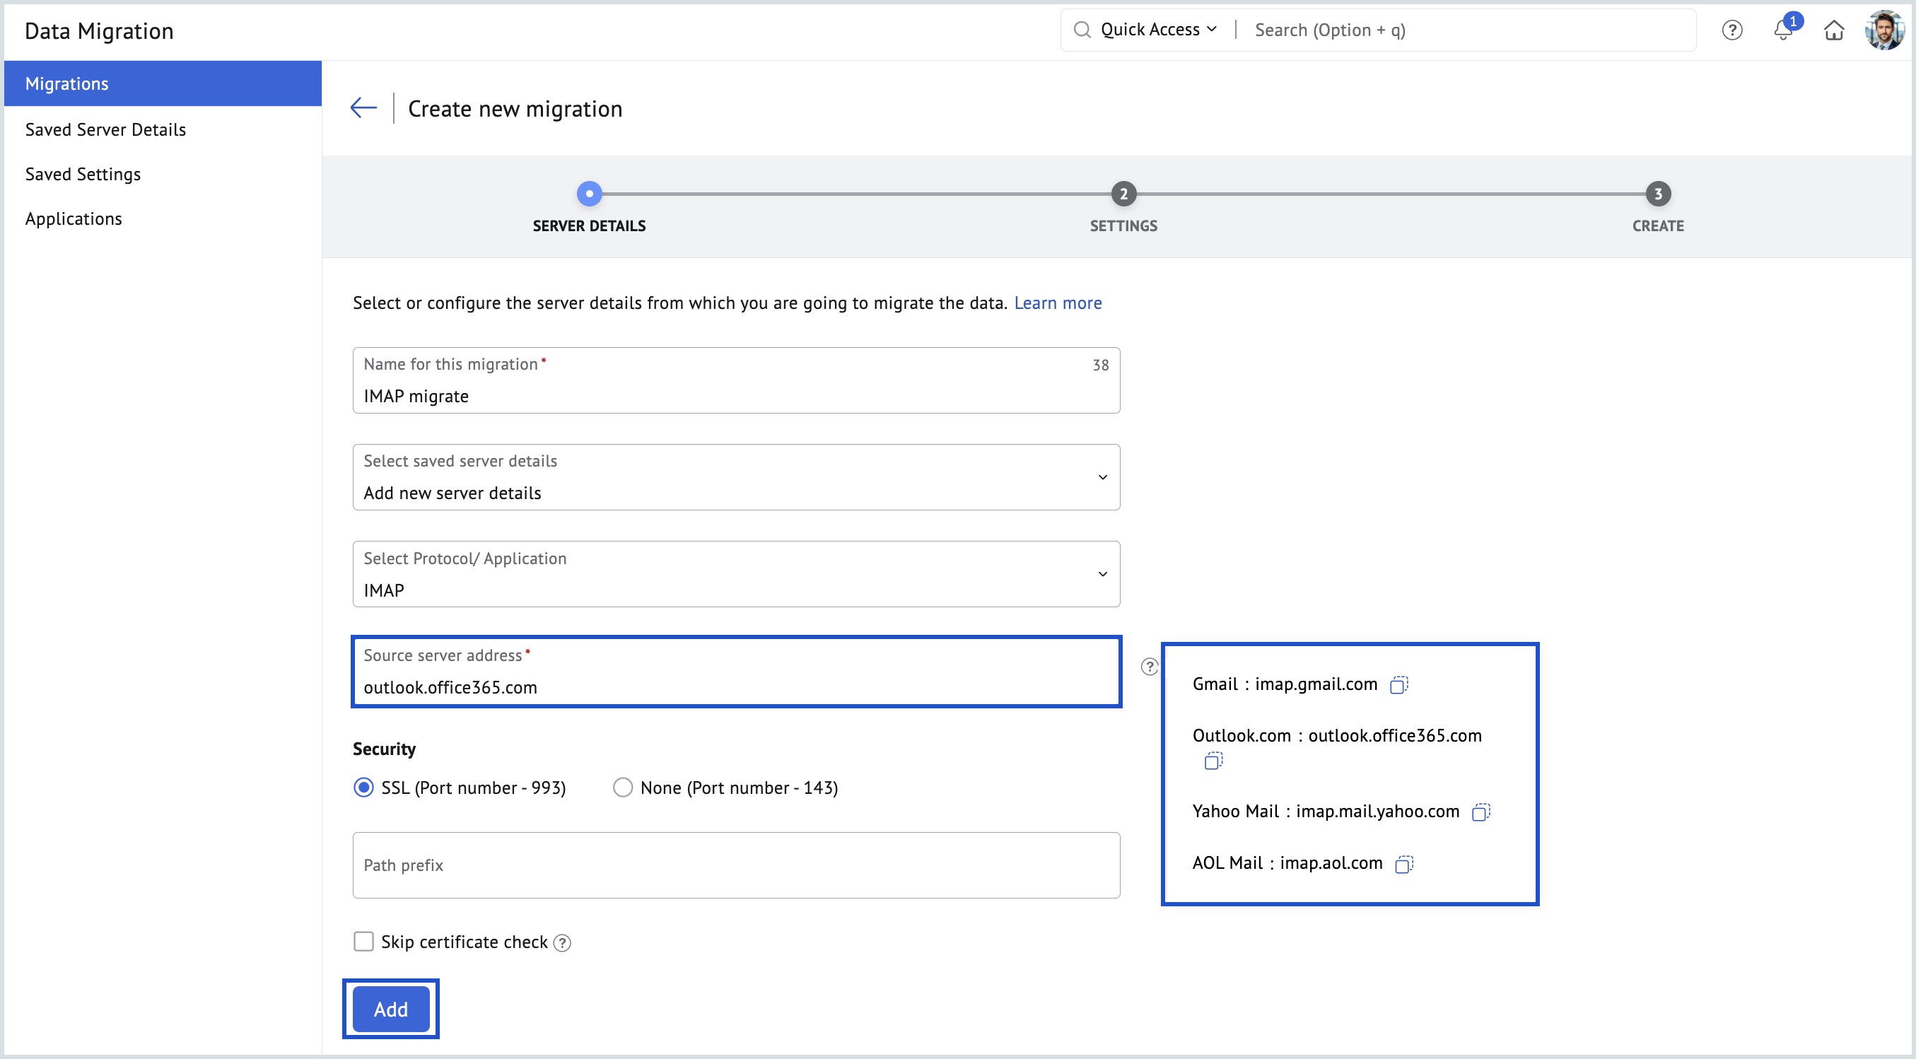
Task: Enable Skip certificate check
Action: pos(363,942)
